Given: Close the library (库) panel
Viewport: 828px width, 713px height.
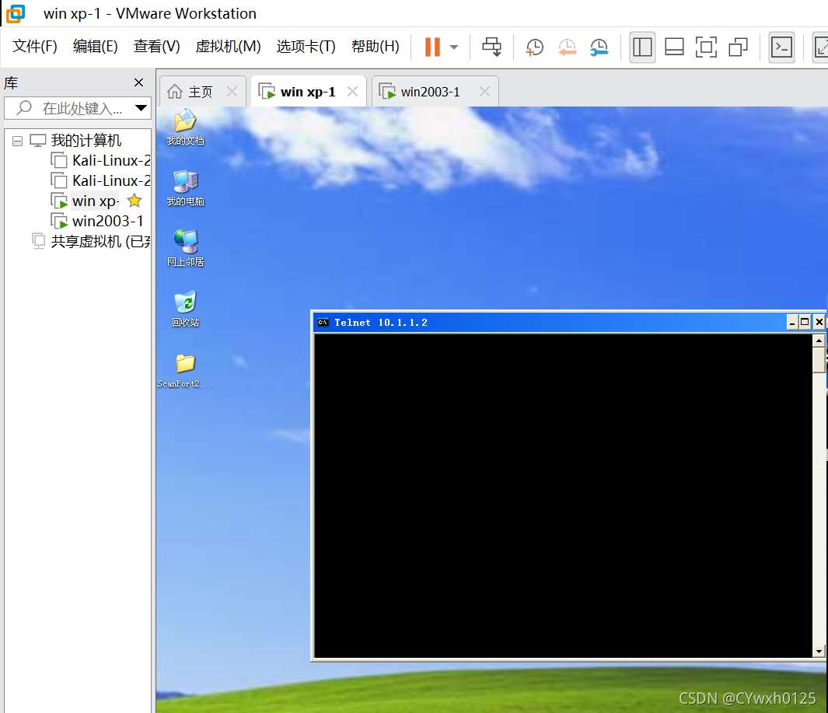Looking at the screenshot, I should [x=139, y=82].
